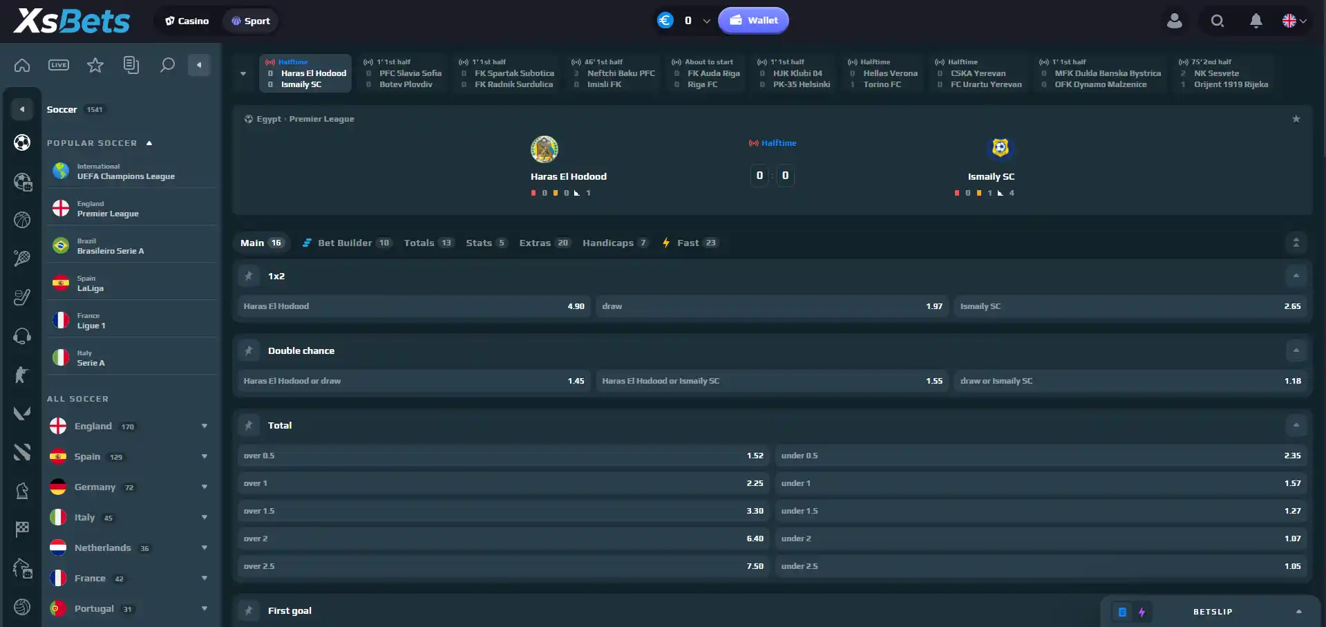Click the betslip blue ticket icon
Screen dimensions: 1326x627
point(1123,612)
